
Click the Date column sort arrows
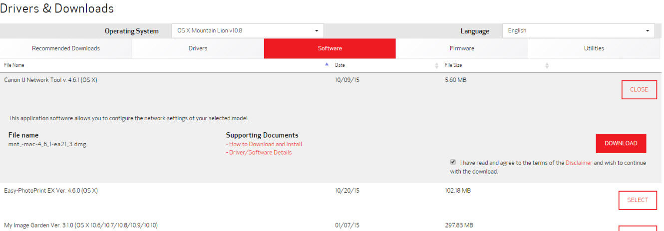coord(437,65)
